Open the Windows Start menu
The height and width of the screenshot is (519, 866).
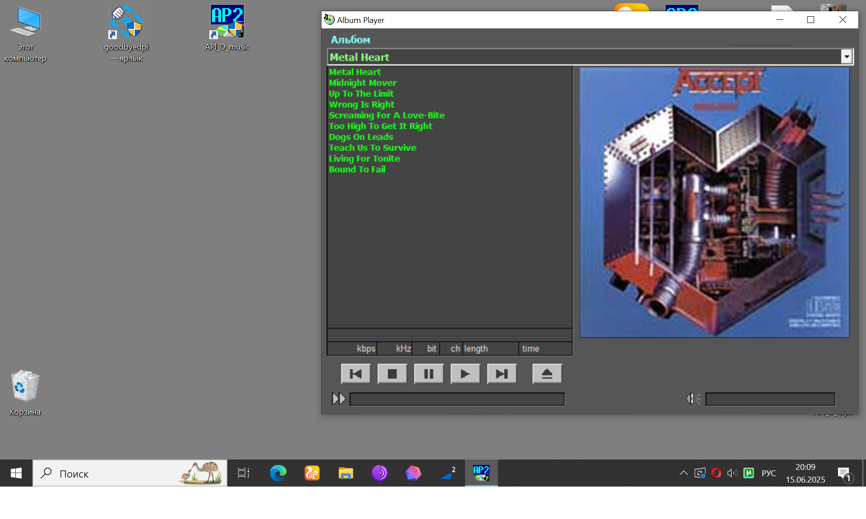[16, 473]
